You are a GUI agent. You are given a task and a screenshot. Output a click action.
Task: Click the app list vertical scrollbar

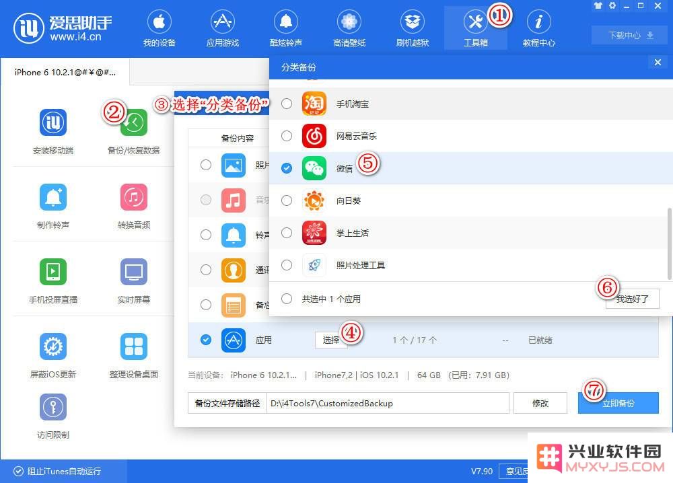(669, 244)
